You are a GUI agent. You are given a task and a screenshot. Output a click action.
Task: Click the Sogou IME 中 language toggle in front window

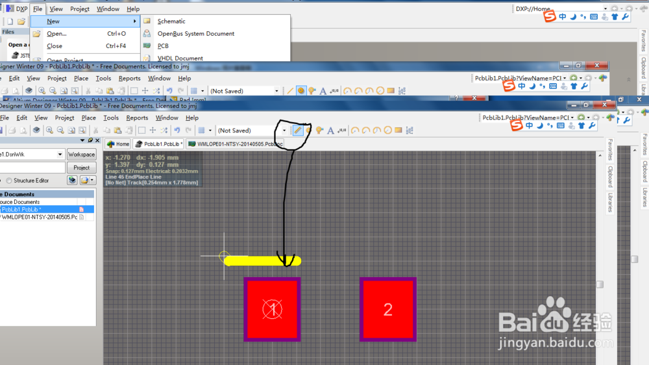(x=530, y=126)
